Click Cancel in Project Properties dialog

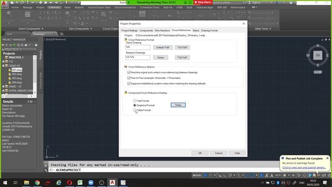[218, 153]
